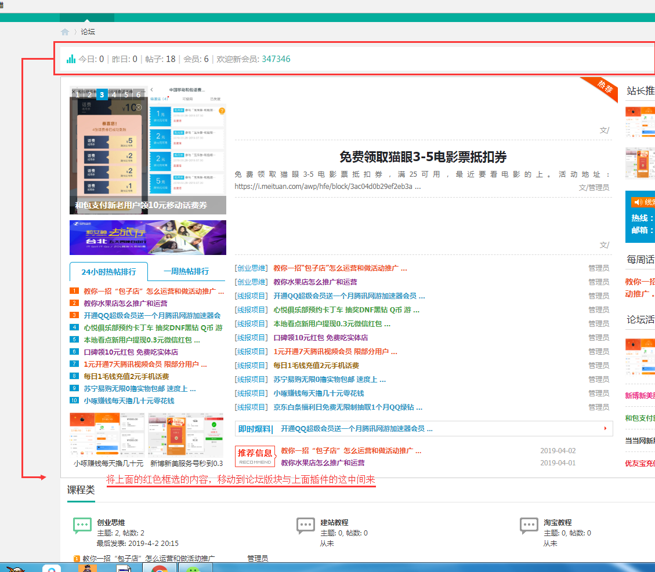Open hot rank 6 post 口碑领10元红包
This screenshot has height=572, width=655.
(x=131, y=352)
